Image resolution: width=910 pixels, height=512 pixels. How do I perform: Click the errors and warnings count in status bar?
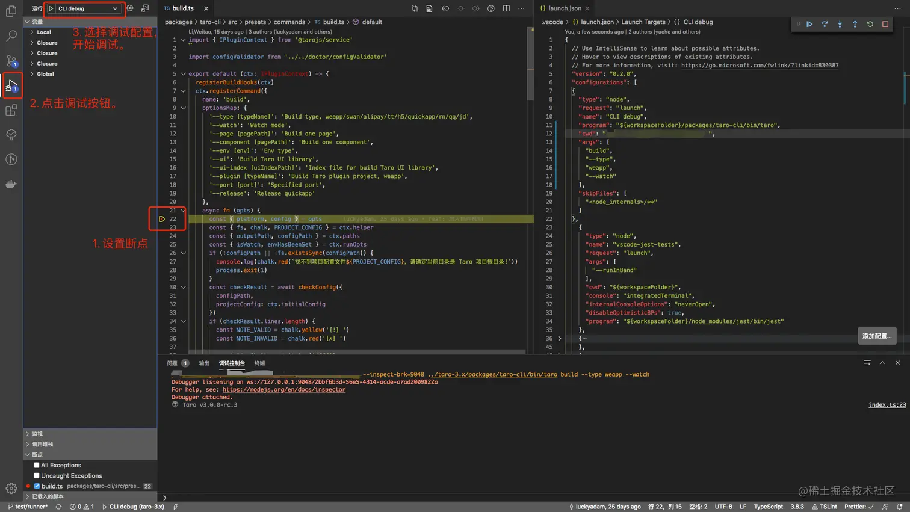click(x=82, y=507)
